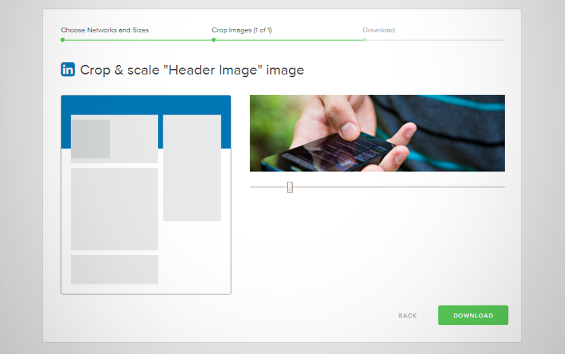Image resolution: width=565 pixels, height=354 pixels.
Task: Click progress dot under Download step
Action: point(364,40)
